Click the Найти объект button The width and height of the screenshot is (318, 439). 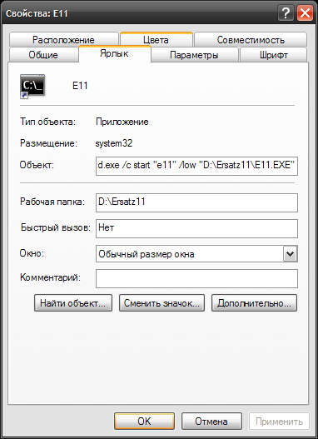tap(73, 303)
